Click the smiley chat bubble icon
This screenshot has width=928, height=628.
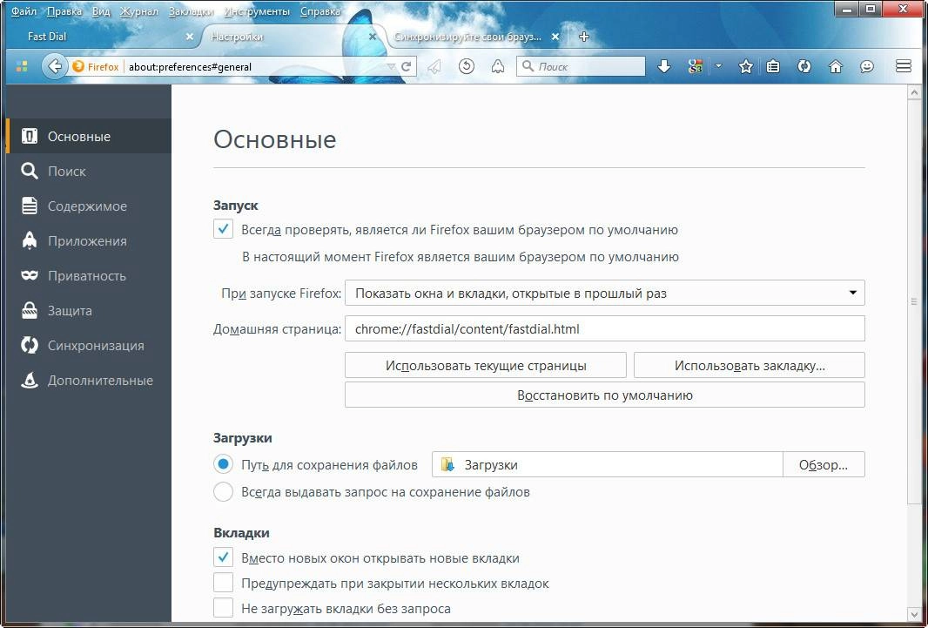(x=867, y=67)
